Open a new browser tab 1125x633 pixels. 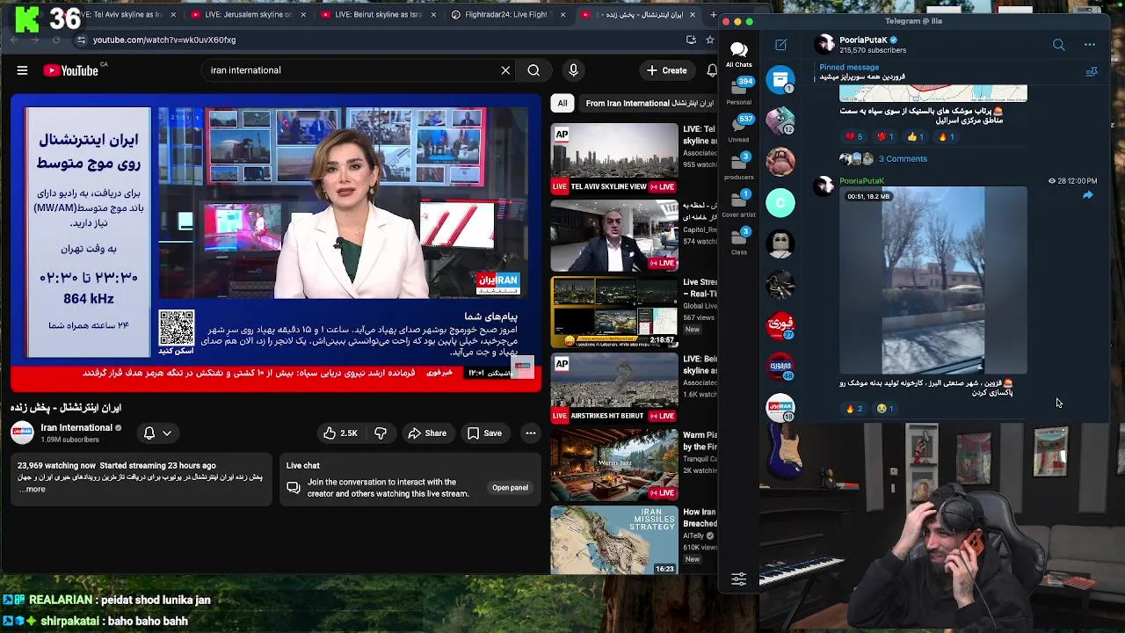[x=713, y=15]
